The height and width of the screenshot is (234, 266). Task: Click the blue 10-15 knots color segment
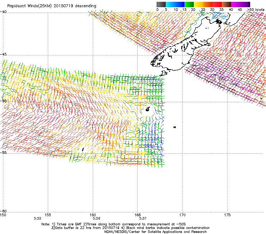click(180, 4)
